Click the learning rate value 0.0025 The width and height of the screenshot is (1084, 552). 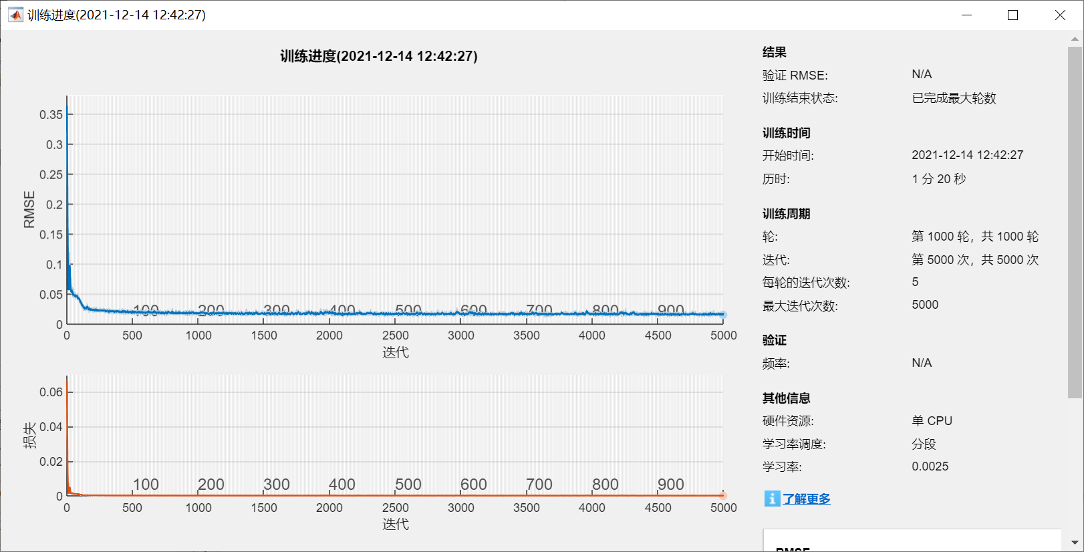pyautogui.click(x=930, y=466)
